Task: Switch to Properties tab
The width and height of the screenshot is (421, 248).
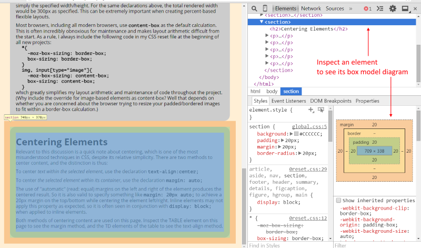Action: (367, 101)
